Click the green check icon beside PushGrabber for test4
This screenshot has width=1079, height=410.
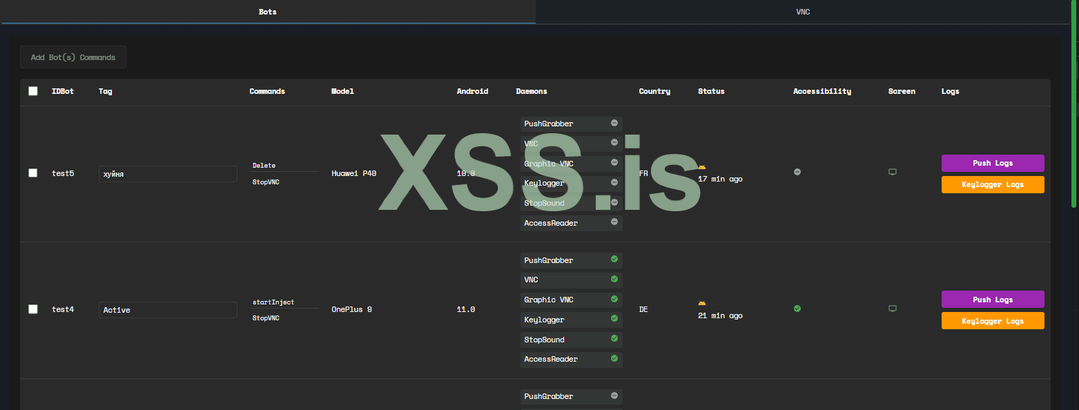614,260
